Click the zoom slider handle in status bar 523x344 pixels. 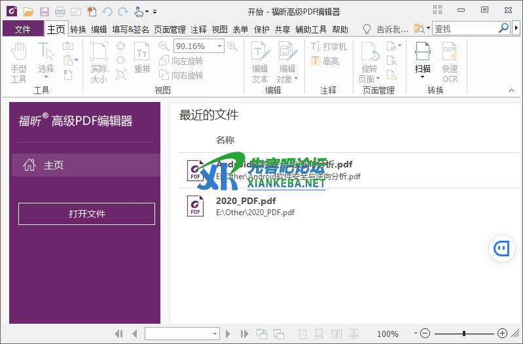(463, 334)
